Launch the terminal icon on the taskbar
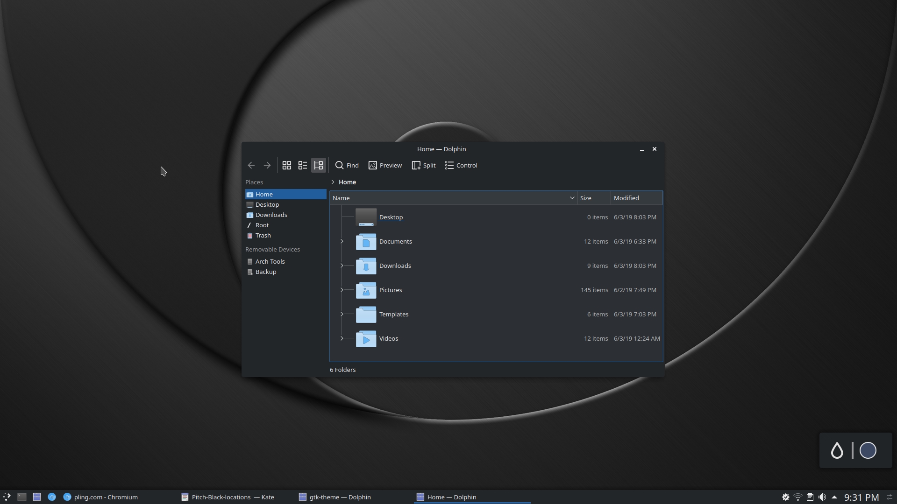897x504 pixels. coord(22,497)
